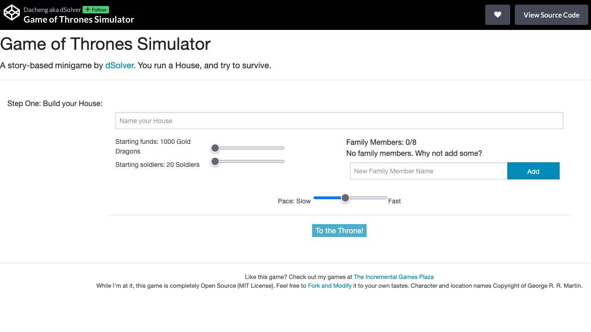Visit the dSolver link in the subtitle
The height and width of the screenshot is (332, 591).
(120, 65)
